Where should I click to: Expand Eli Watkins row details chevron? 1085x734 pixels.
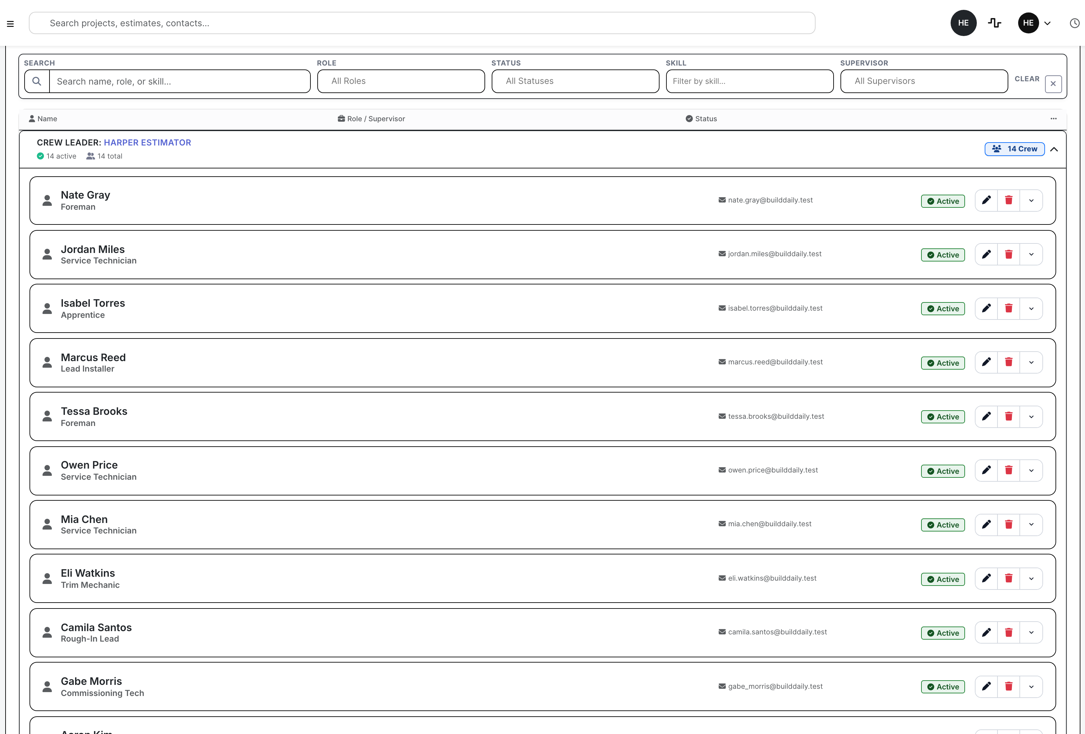point(1031,579)
